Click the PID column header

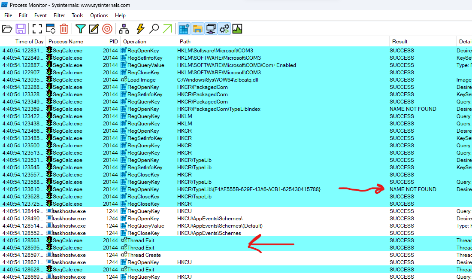pyautogui.click(x=111, y=42)
